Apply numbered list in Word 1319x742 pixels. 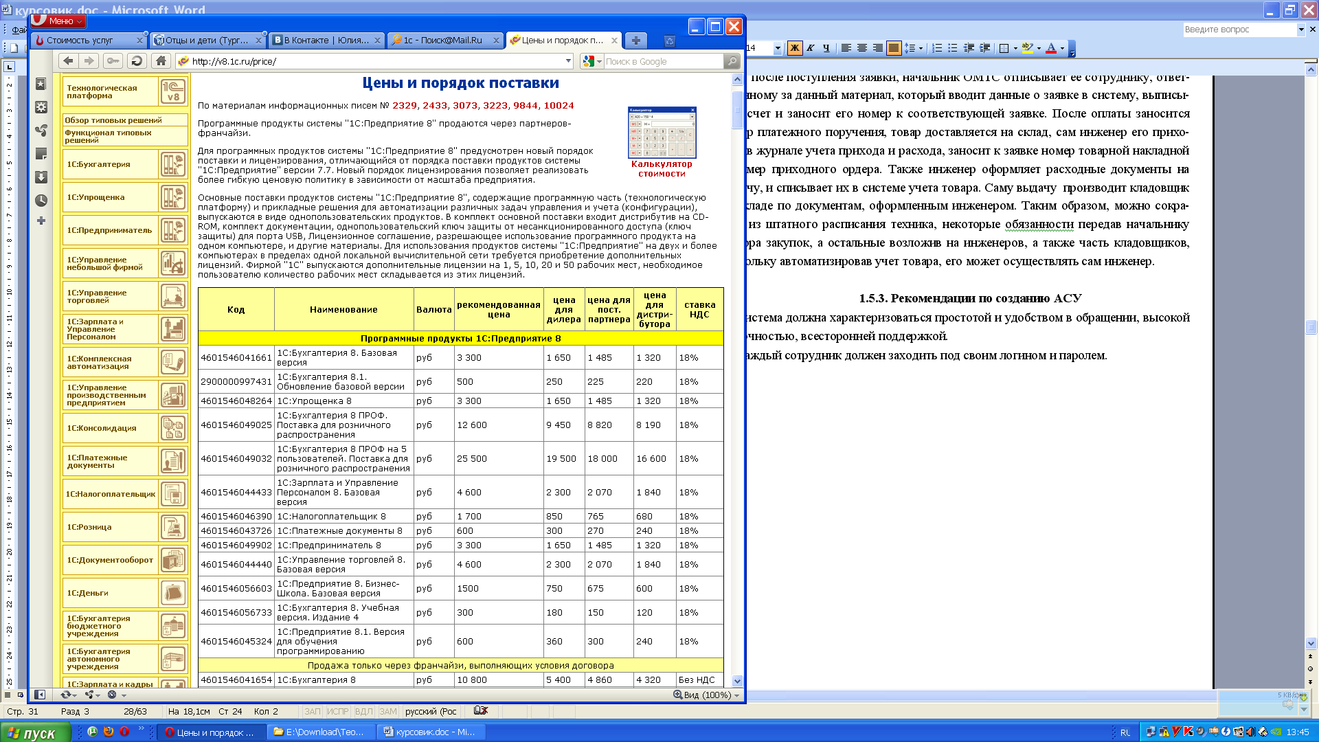pos(937,48)
